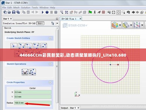
Task: Open the Mesh menu
Action: tap(16, 8)
